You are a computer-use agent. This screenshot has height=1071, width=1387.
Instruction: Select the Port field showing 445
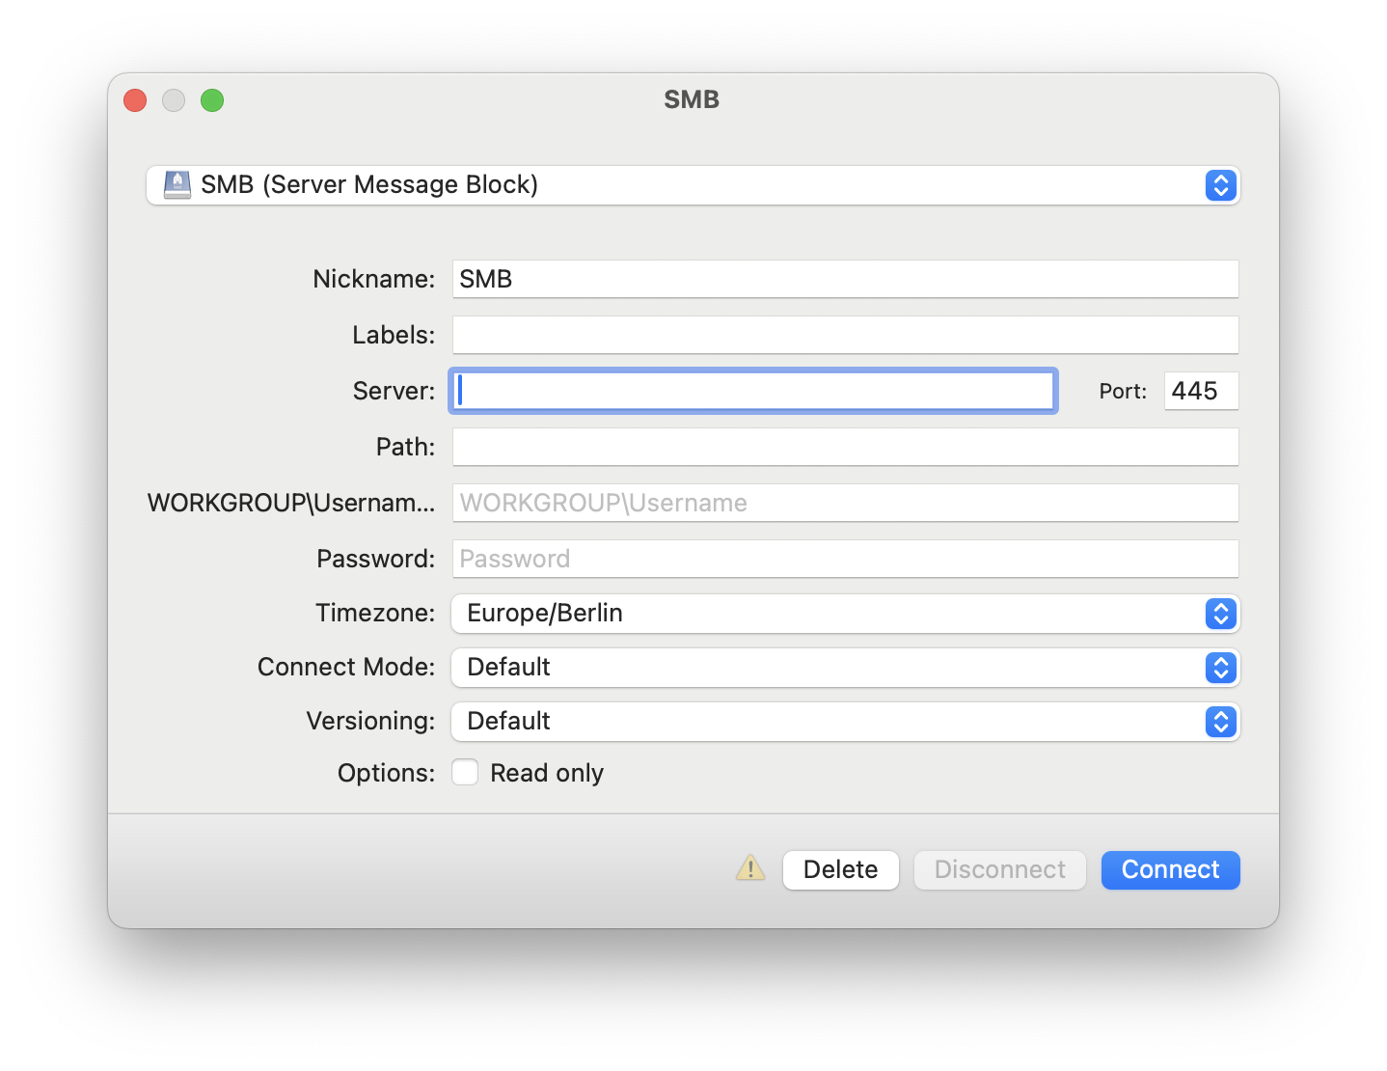click(x=1201, y=391)
